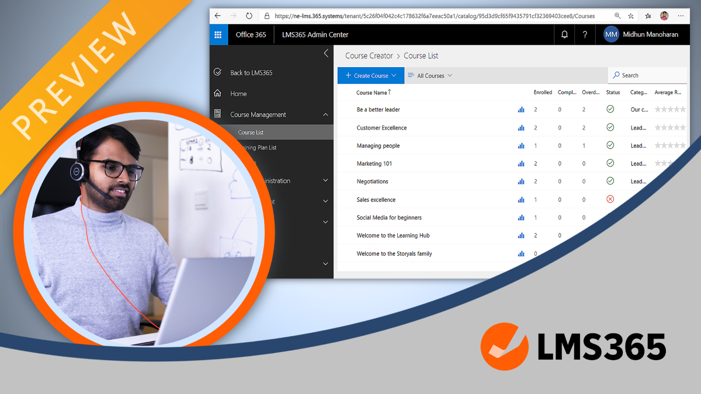Image resolution: width=701 pixels, height=394 pixels.
Task: Open help via the question mark icon
Action: (x=585, y=34)
